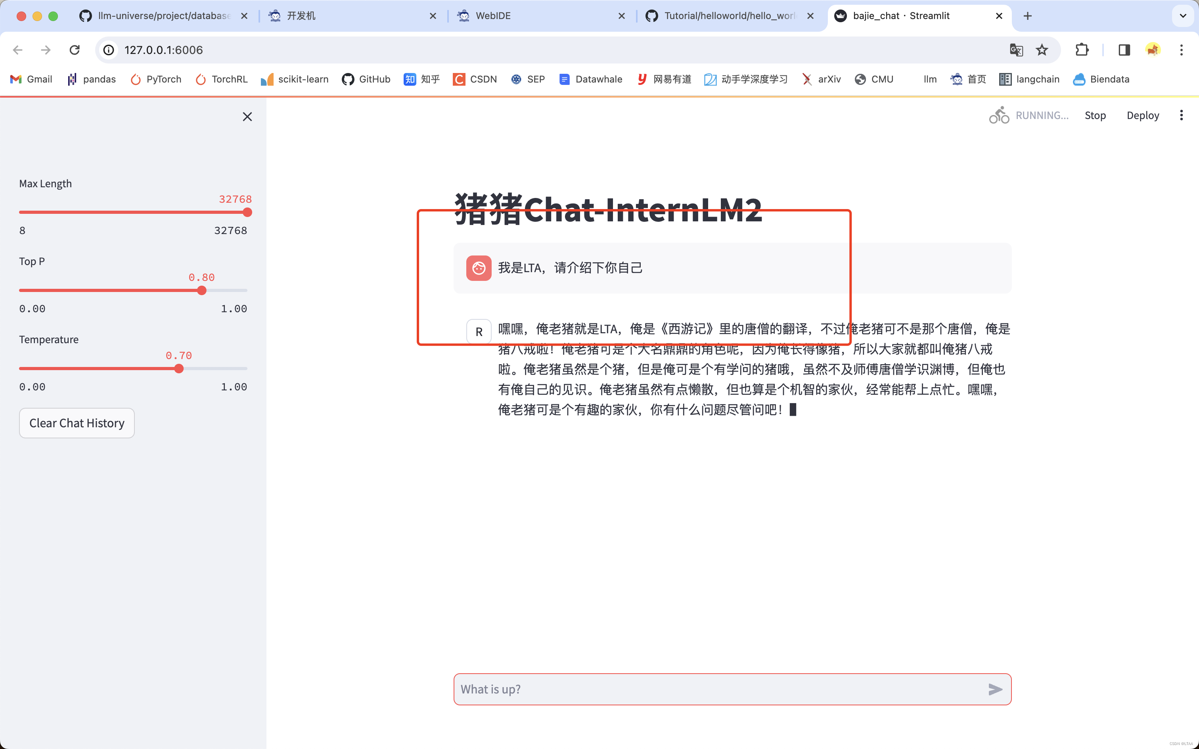Click Clear Chat History button

coord(77,423)
